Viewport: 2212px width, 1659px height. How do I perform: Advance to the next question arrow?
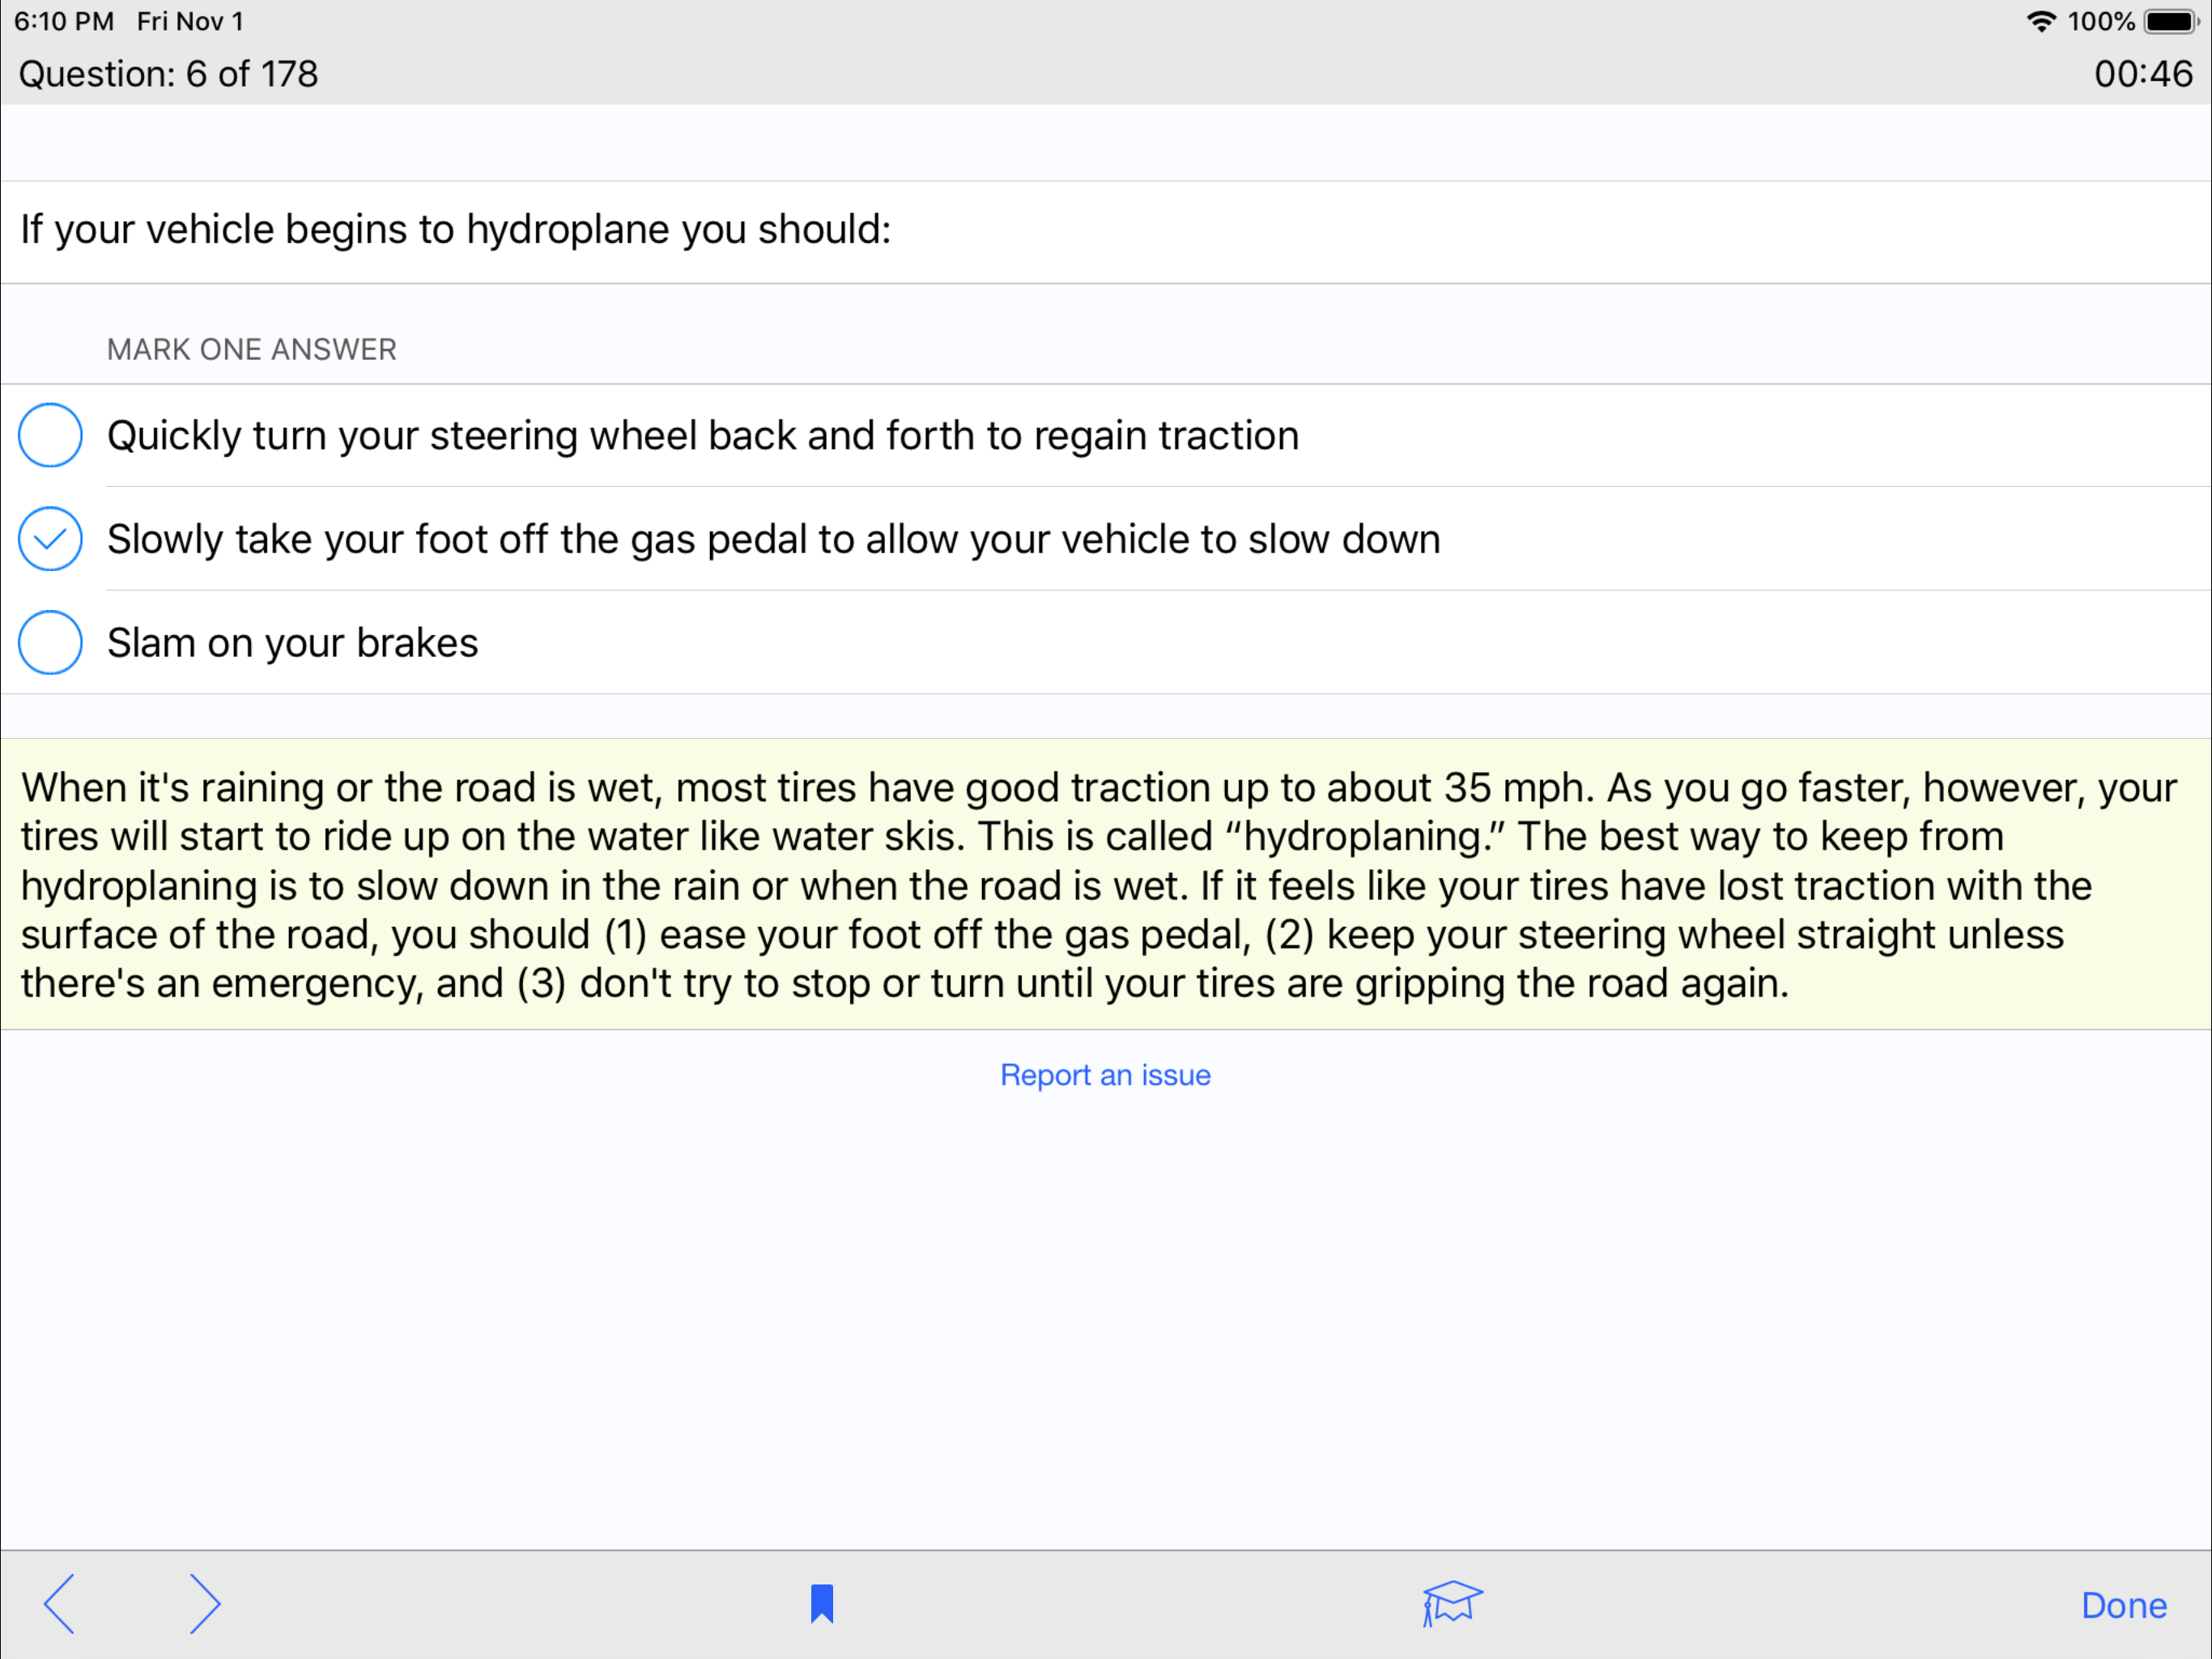pos(204,1603)
